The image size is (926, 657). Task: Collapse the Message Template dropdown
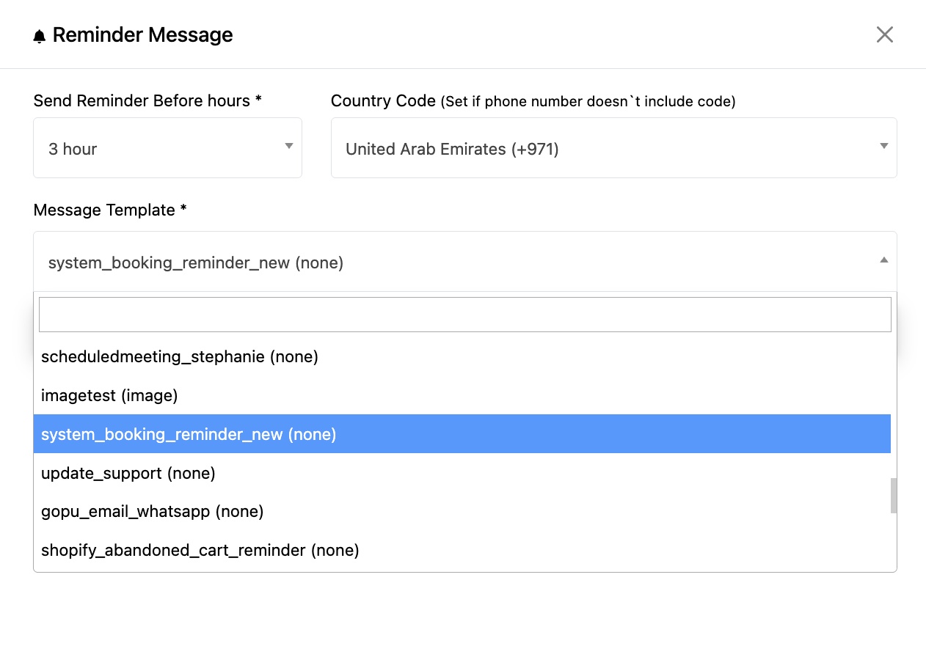click(x=464, y=262)
